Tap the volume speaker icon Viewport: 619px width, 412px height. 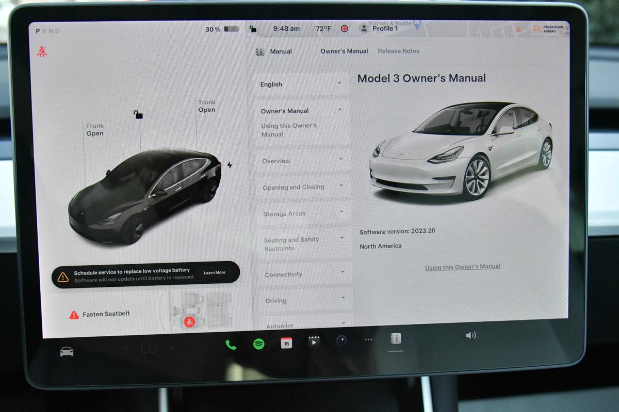(x=470, y=335)
